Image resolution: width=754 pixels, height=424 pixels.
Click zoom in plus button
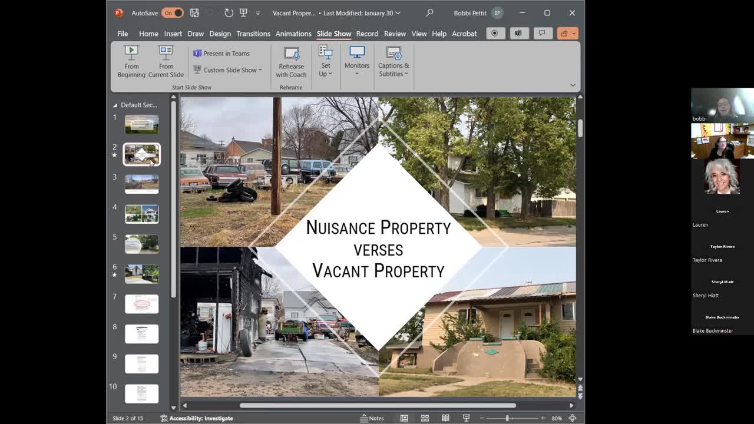tap(543, 418)
